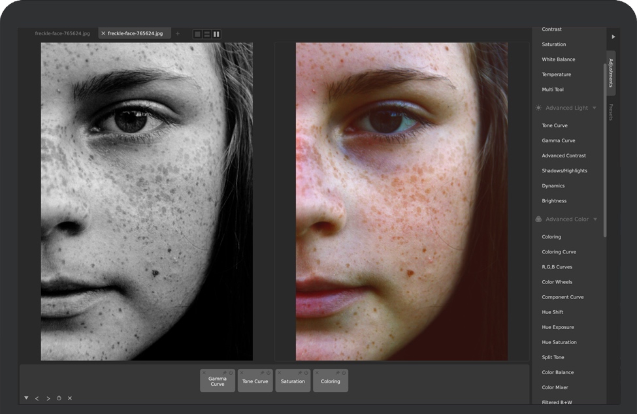
Task: Add a new tab with plus icon
Action: tap(178, 33)
